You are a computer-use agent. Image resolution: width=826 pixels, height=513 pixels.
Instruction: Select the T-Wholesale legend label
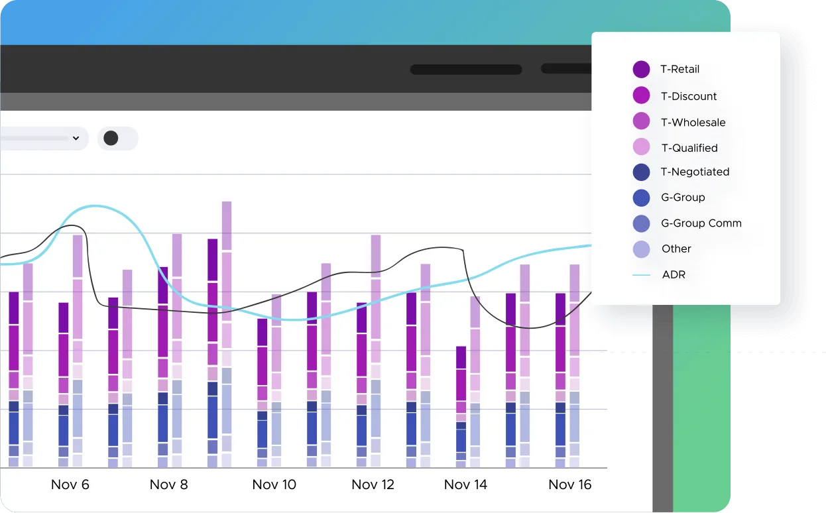coord(693,123)
